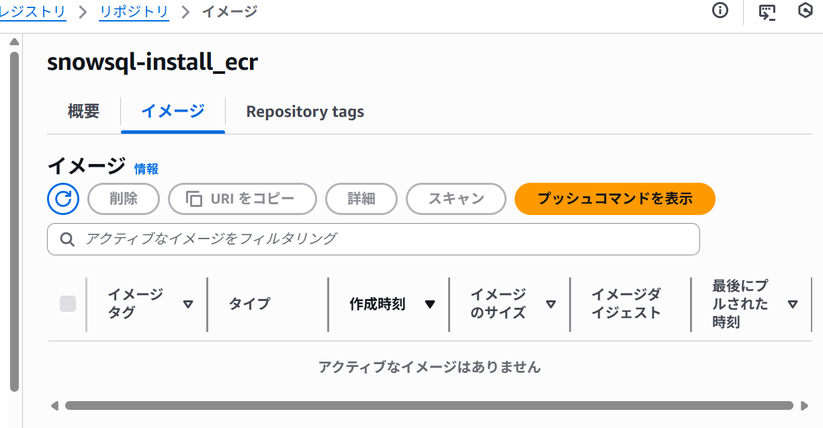
Task: Click the hexagon icon at top right
Action: pos(806,11)
